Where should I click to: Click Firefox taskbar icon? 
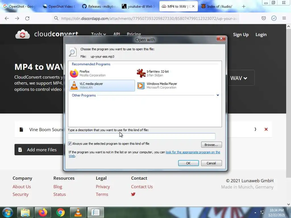(43, 212)
